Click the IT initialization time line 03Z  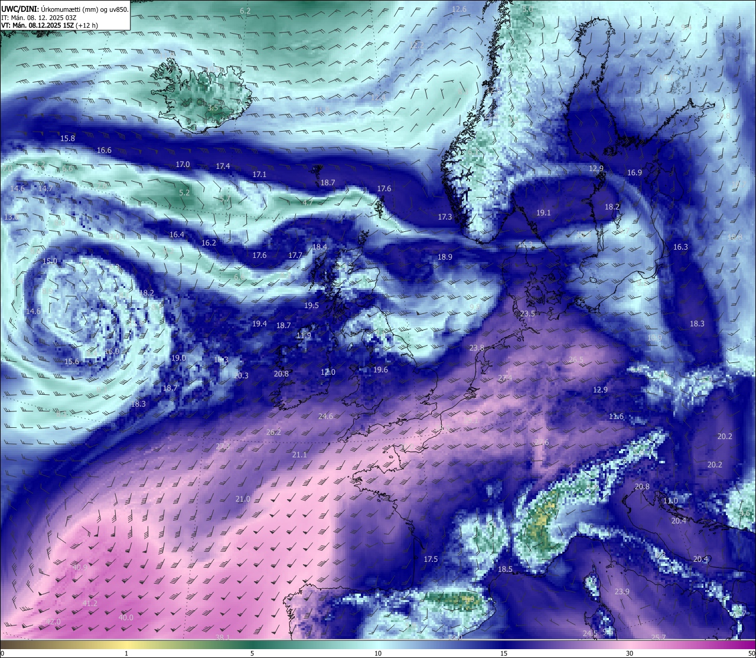pyautogui.click(x=39, y=17)
